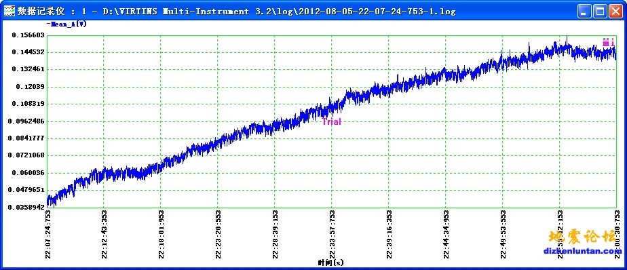Click the Mean_A(V) trace legend label

point(66,24)
